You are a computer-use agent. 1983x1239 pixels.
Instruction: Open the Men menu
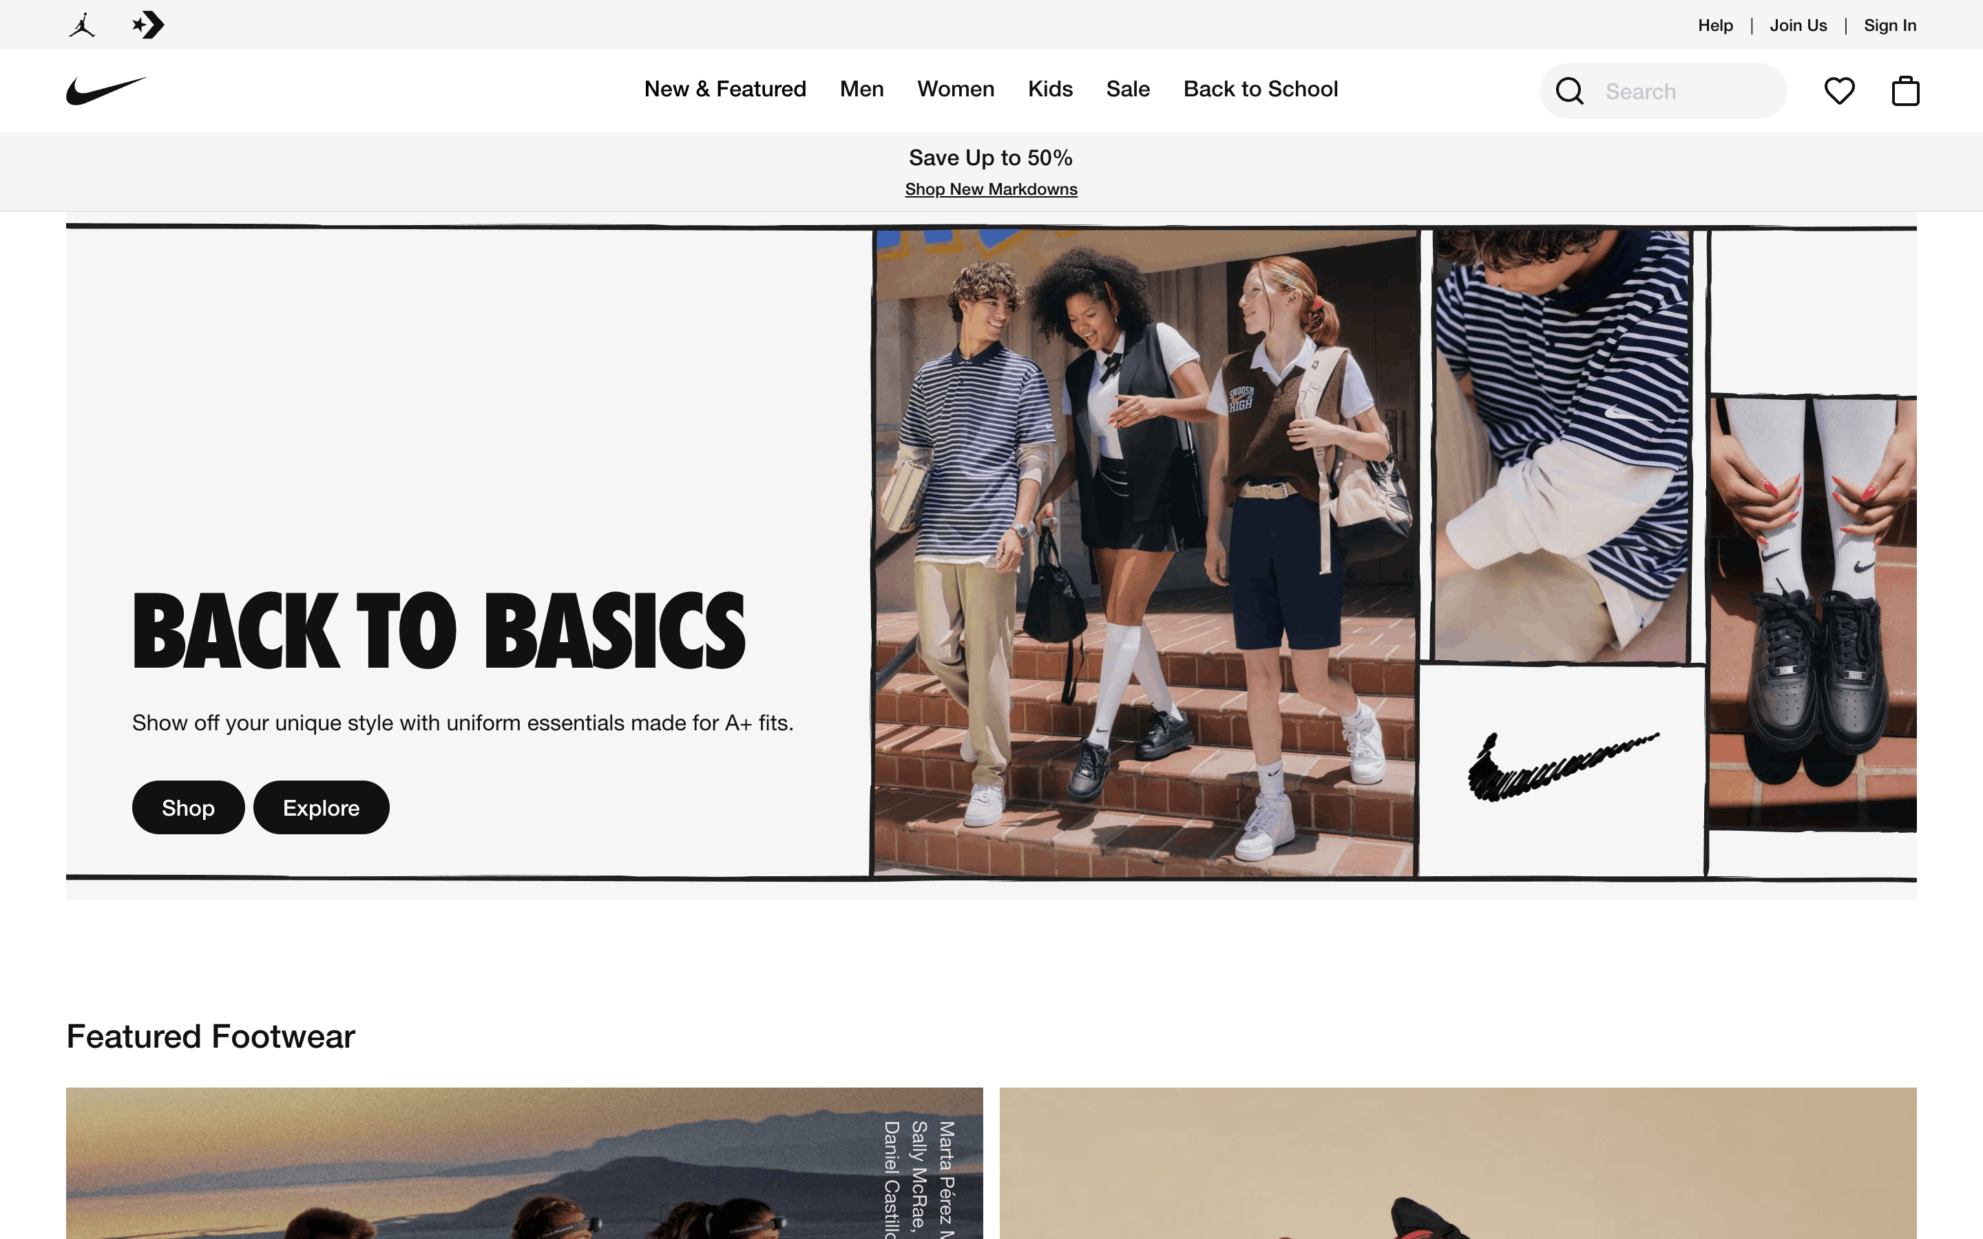click(x=861, y=89)
